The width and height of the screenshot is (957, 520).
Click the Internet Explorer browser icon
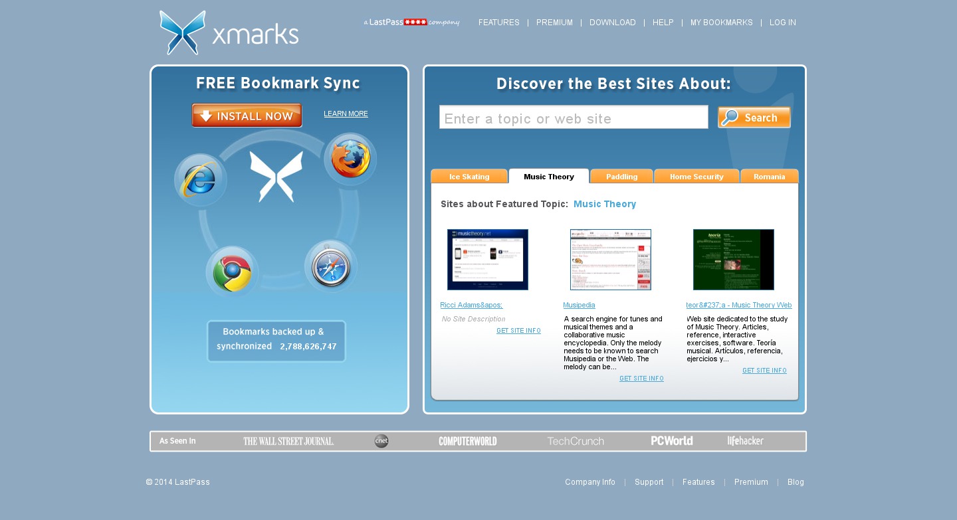(200, 179)
